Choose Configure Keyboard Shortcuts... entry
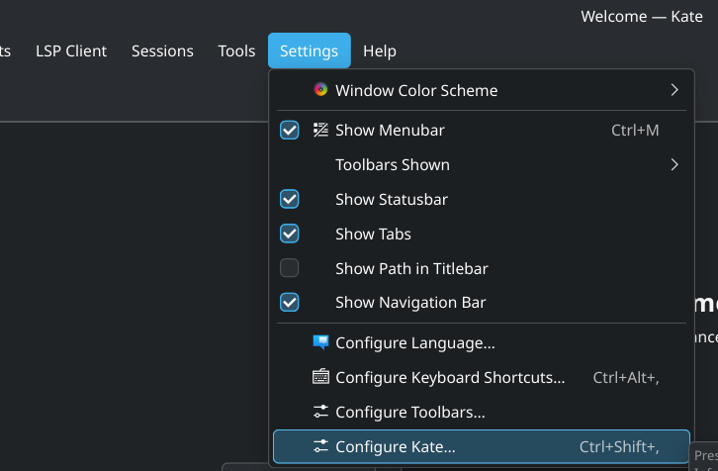This screenshot has height=471, width=718. coord(482,378)
